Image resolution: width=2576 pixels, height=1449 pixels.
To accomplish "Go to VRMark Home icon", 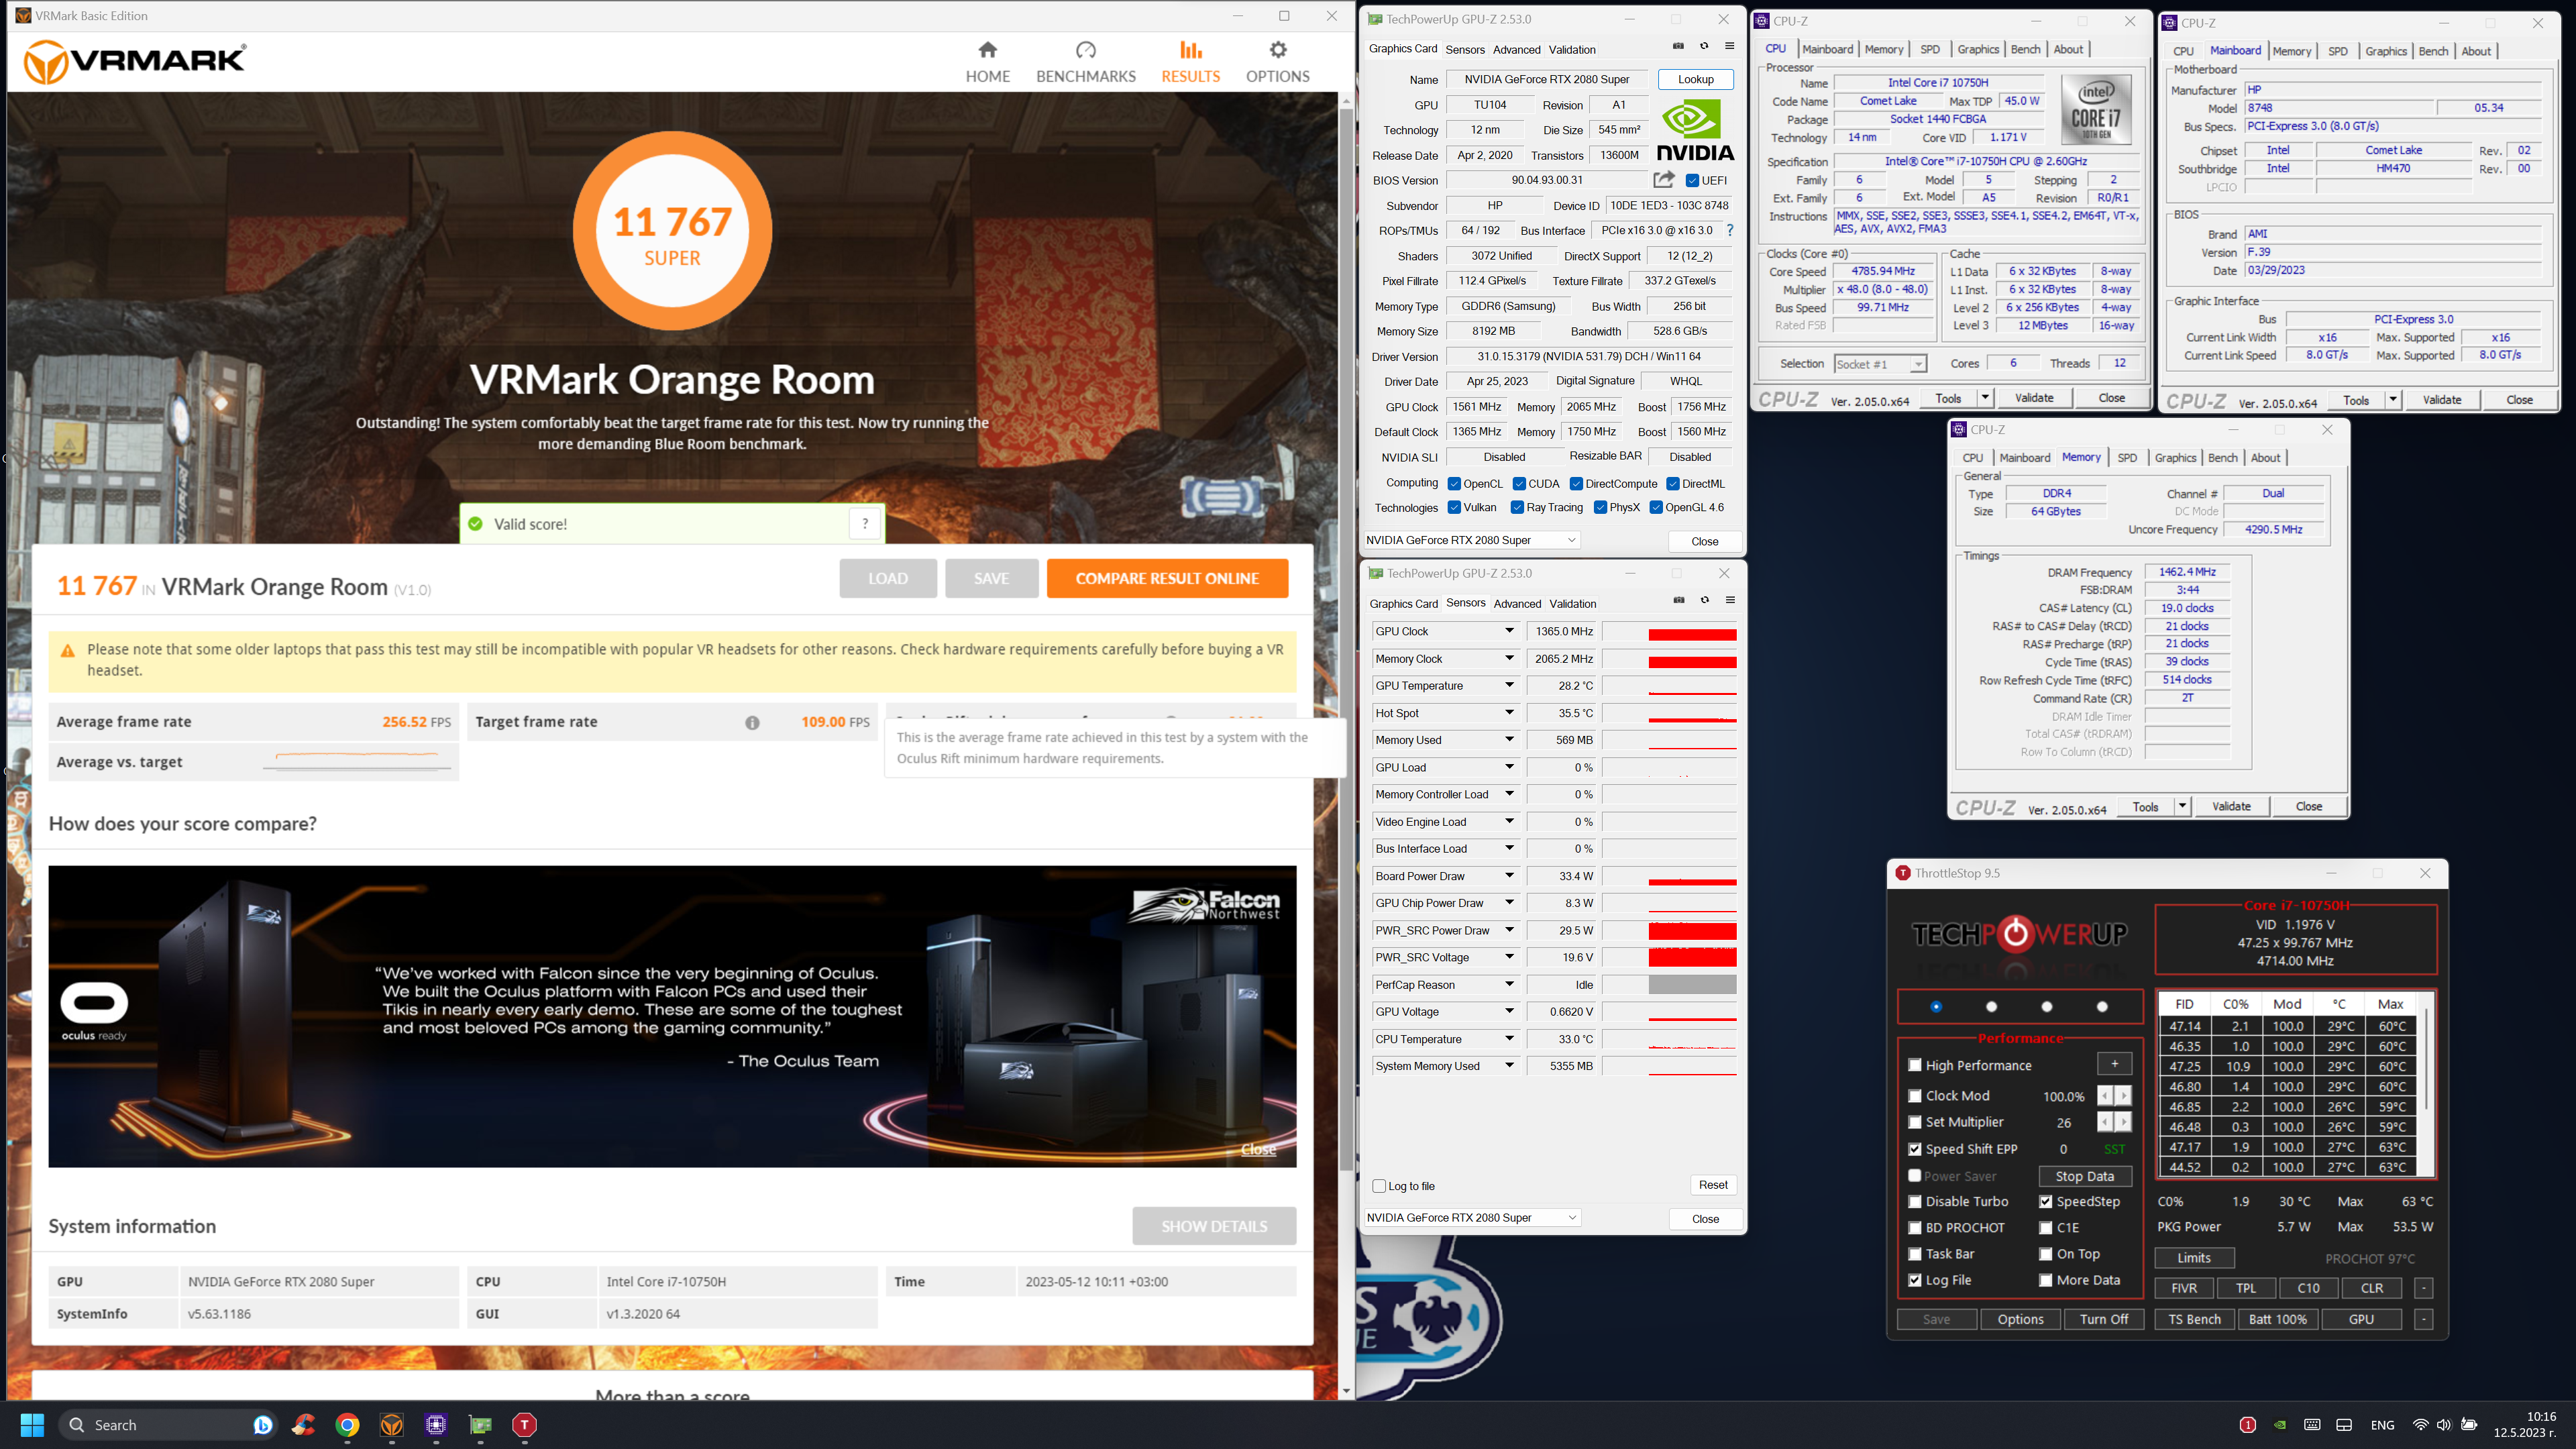I will pyautogui.click(x=988, y=50).
